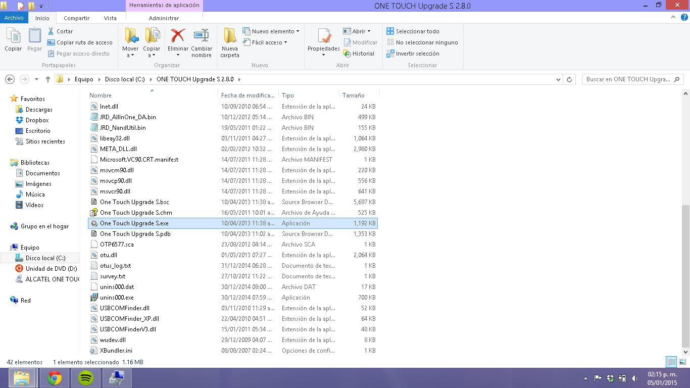Select Dropbox in navigation pane

tap(37, 120)
